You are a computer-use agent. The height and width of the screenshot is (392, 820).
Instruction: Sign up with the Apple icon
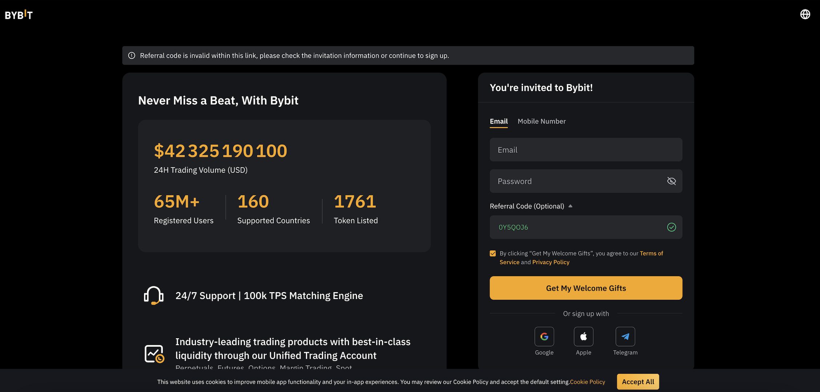pyautogui.click(x=583, y=336)
